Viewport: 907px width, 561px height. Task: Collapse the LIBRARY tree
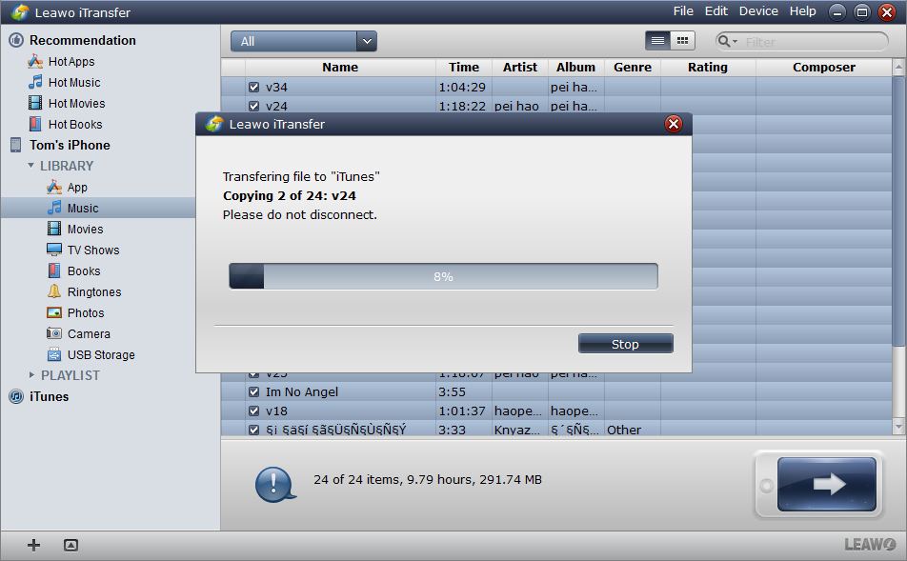click(x=30, y=166)
